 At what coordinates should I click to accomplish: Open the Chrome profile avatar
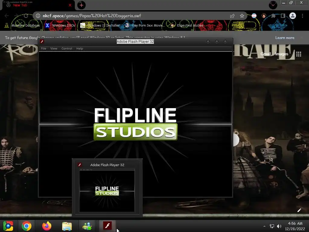pos(293,16)
